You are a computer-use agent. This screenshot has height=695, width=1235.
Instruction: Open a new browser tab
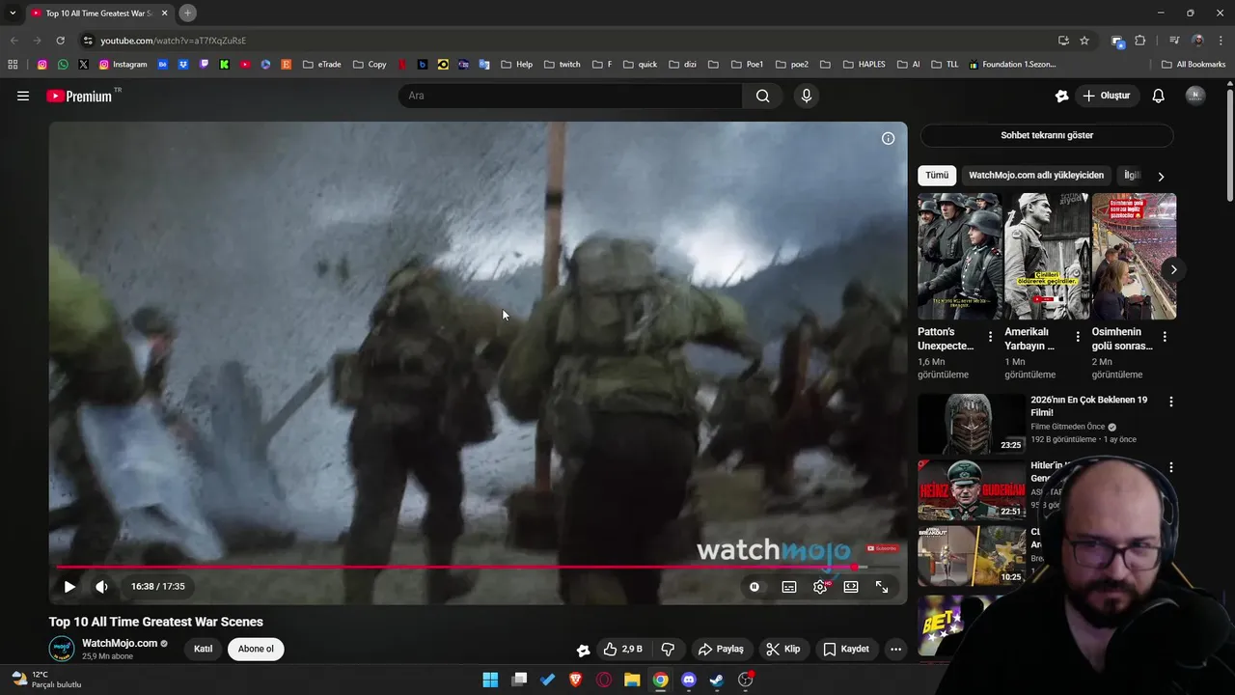tap(188, 13)
